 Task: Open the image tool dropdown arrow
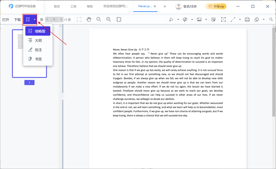click(x=206, y=20)
